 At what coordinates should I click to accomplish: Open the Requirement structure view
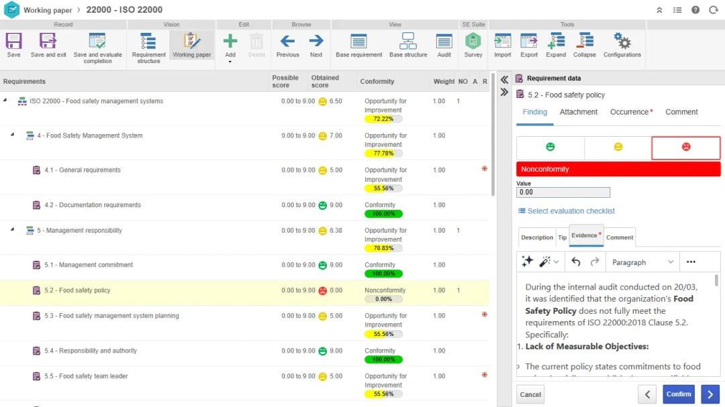[148, 42]
